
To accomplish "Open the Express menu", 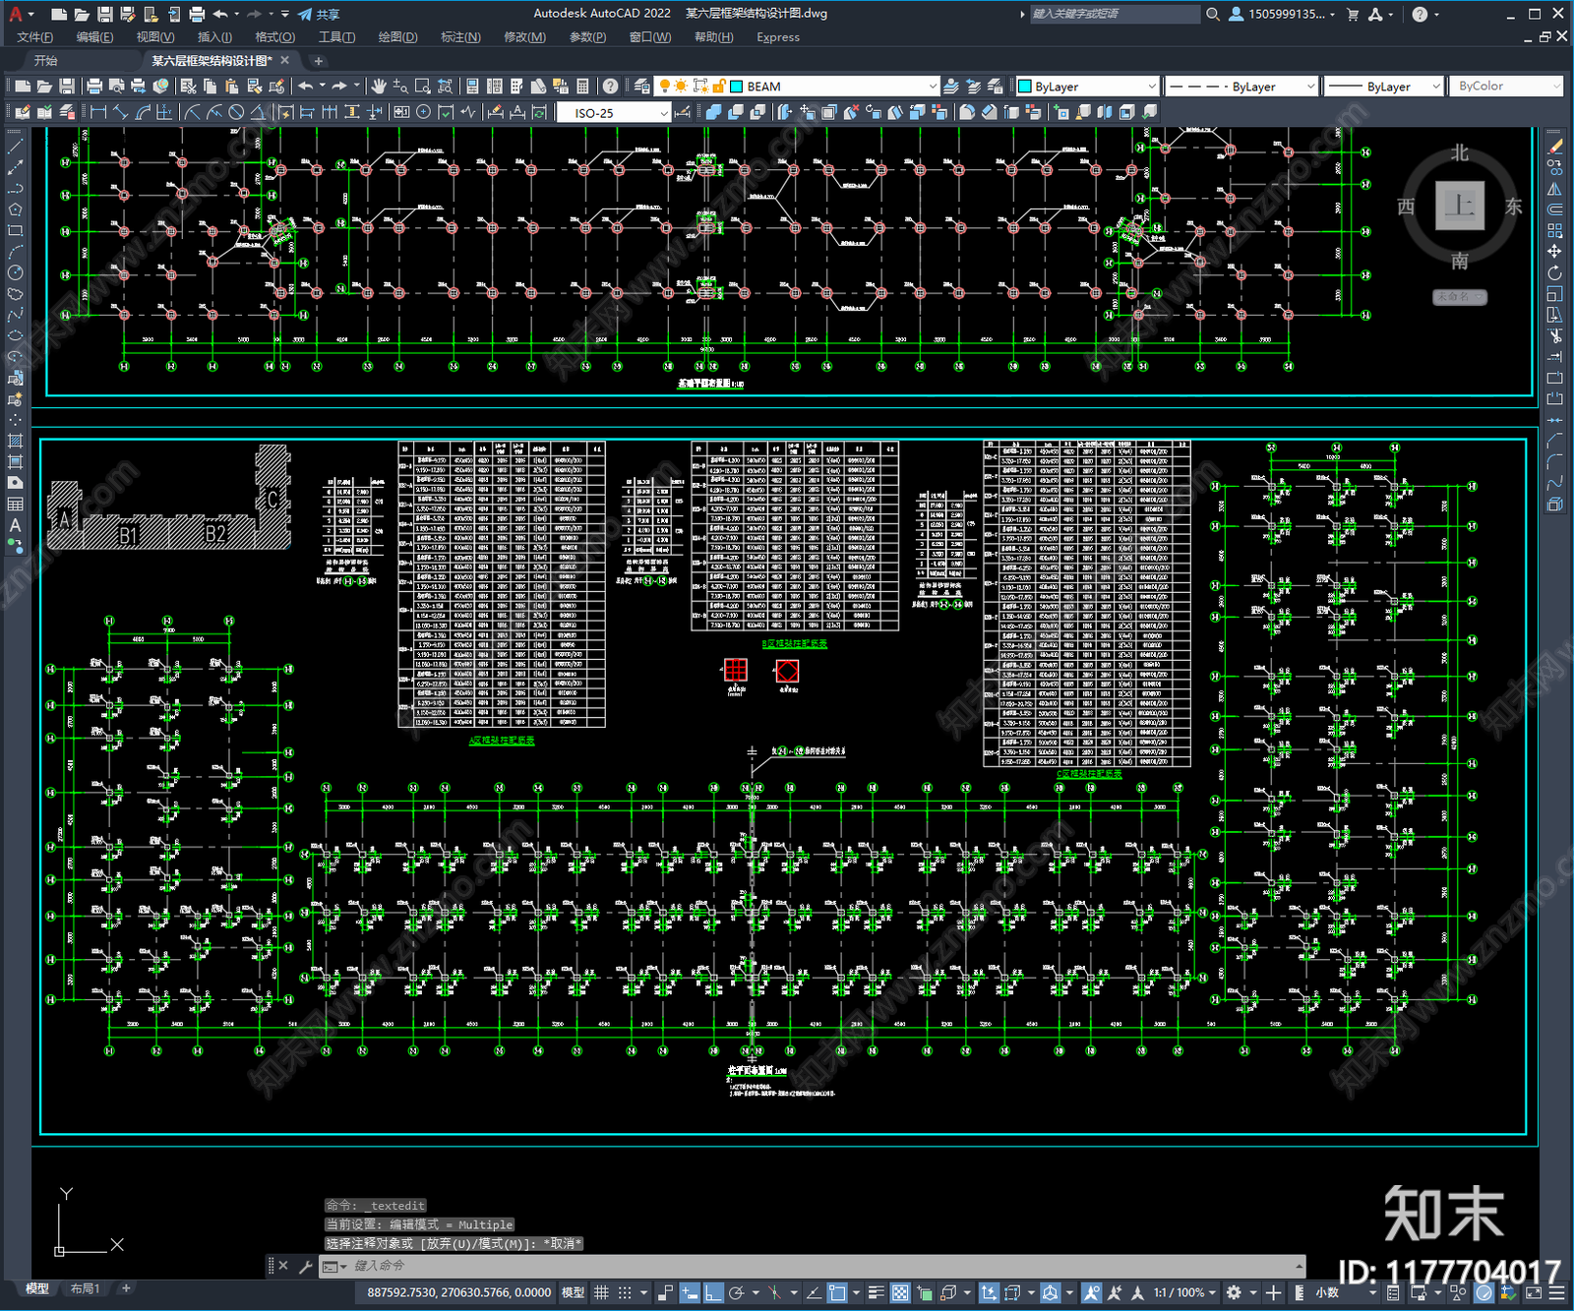I will [778, 37].
